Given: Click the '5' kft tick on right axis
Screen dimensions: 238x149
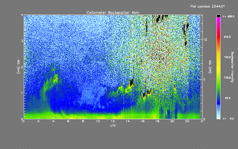Looking at the screenshot, I should [204, 79].
